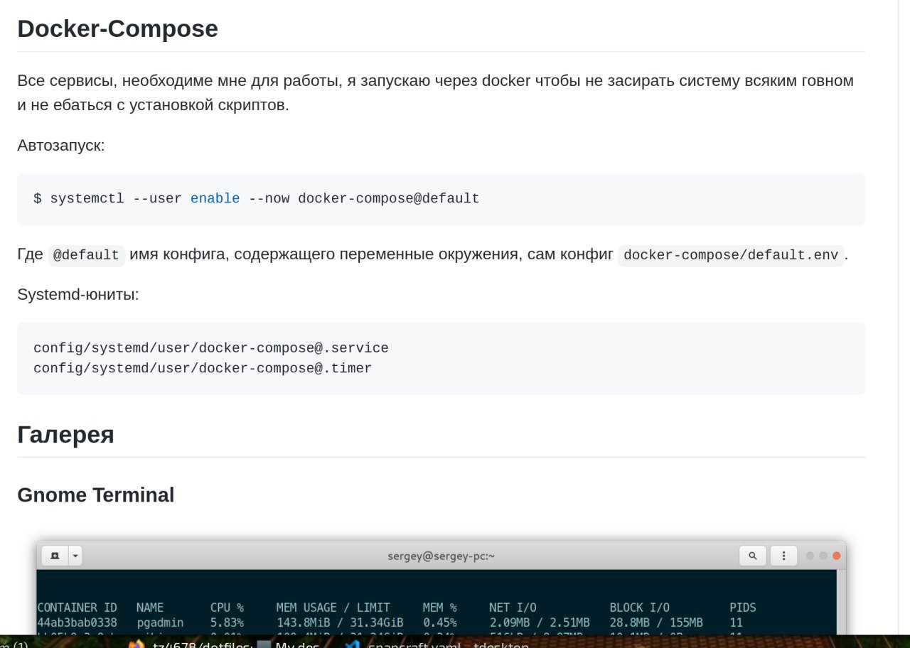
Task: Open the three-dot menu in terminal header
Action: 784,556
